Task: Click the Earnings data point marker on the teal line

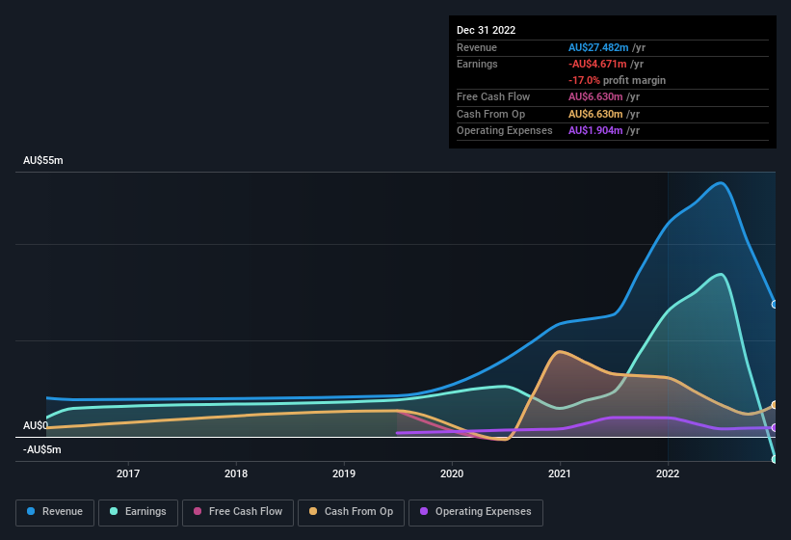Action: pyautogui.click(x=775, y=459)
